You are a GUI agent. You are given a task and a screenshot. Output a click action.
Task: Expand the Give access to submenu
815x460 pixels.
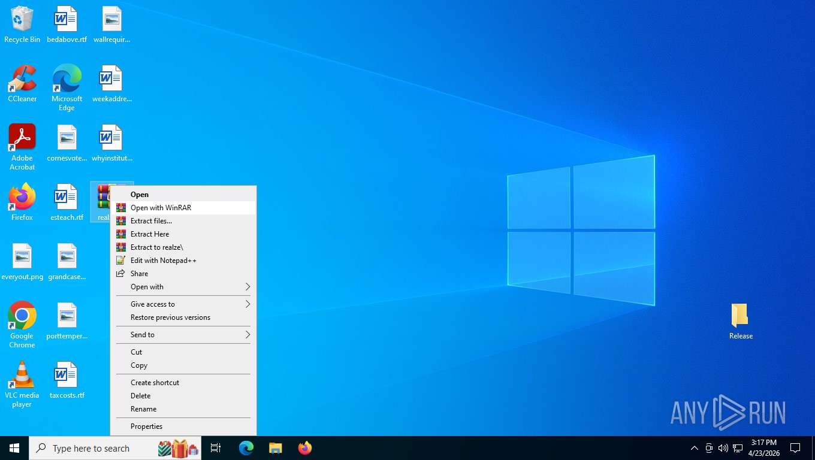point(183,304)
